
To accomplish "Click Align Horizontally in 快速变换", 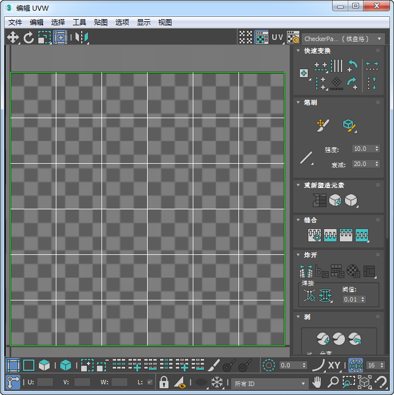I will pos(321,67).
